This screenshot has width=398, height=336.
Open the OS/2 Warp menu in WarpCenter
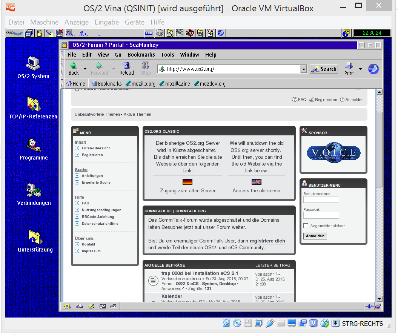[14, 33]
